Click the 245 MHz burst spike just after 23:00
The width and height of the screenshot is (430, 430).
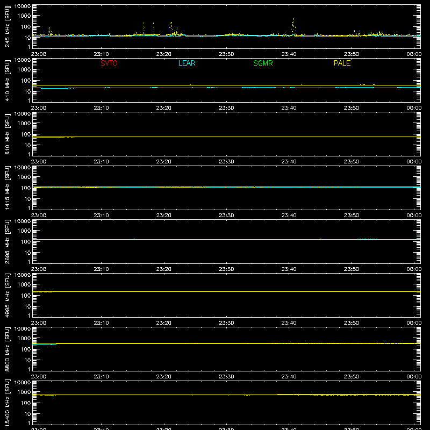[49, 31]
